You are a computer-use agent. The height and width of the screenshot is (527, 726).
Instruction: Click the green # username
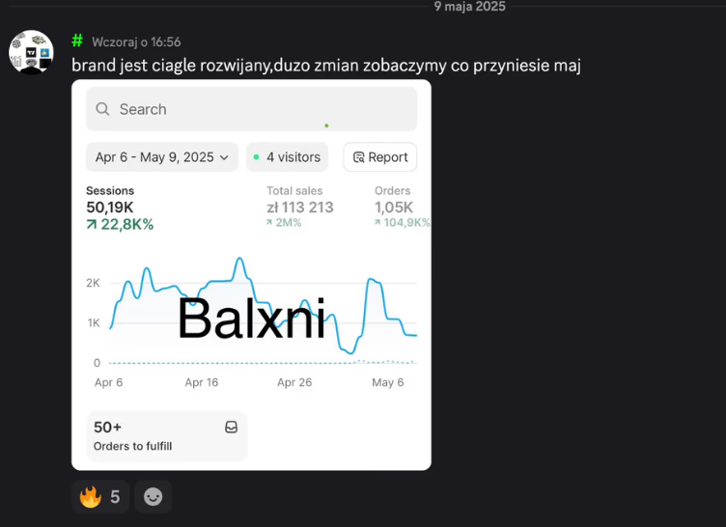(x=77, y=41)
